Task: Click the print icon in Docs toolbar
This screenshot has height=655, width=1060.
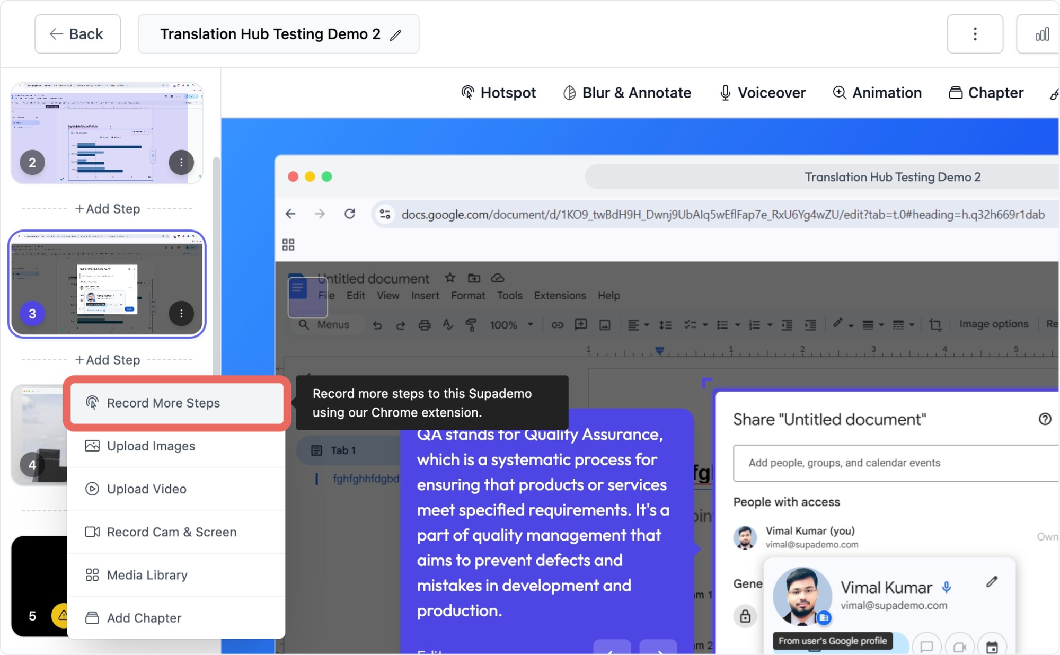Action: coord(424,325)
